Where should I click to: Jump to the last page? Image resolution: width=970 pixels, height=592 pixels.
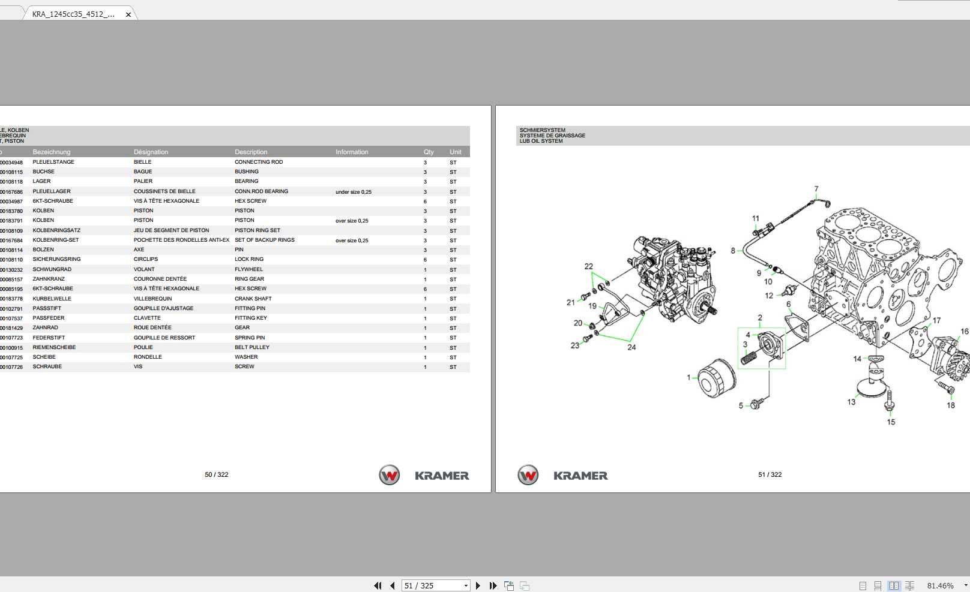(x=493, y=585)
